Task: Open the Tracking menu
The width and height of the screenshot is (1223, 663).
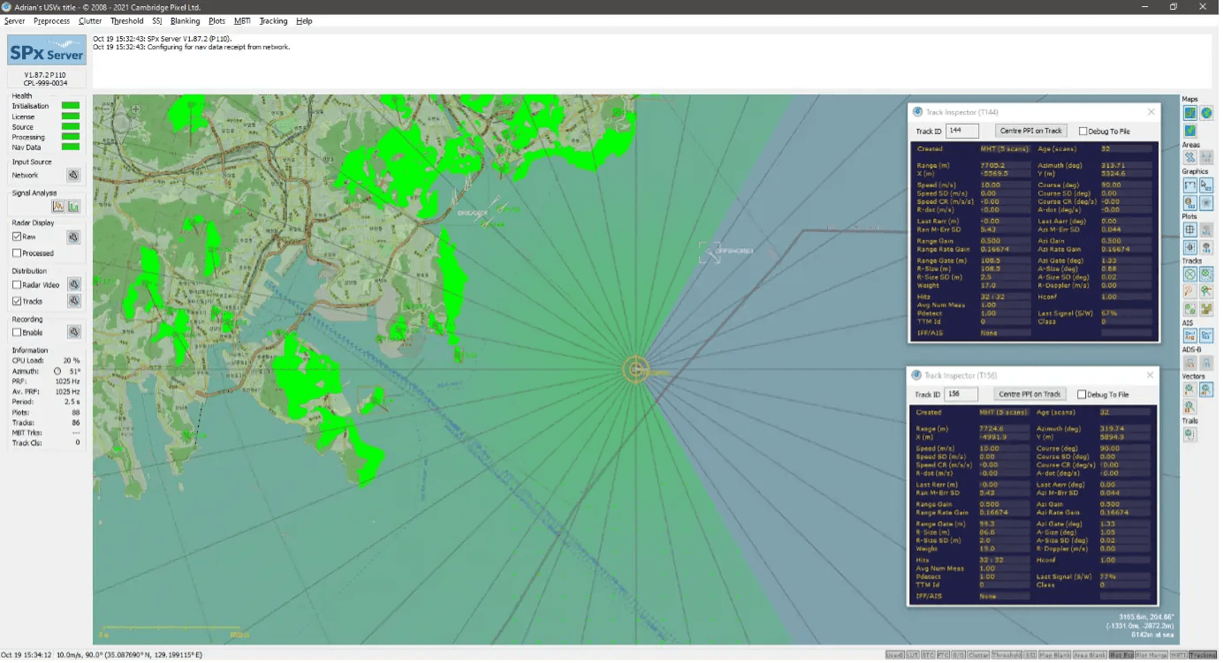Action: (275, 20)
